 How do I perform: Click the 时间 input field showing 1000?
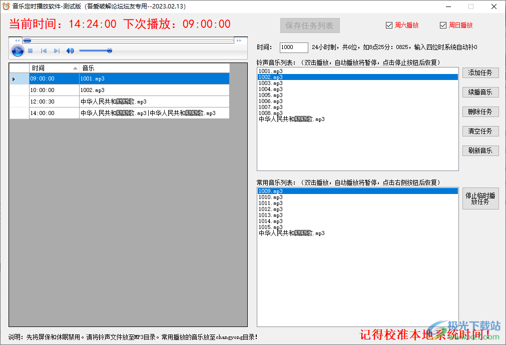(293, 47)
